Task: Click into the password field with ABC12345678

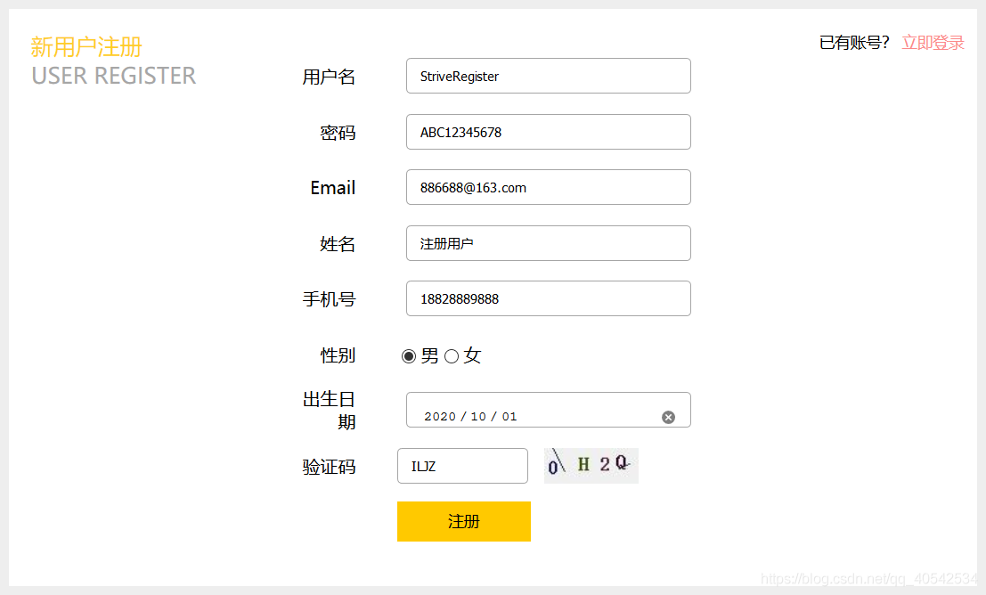Action: [x=549, y=132]
